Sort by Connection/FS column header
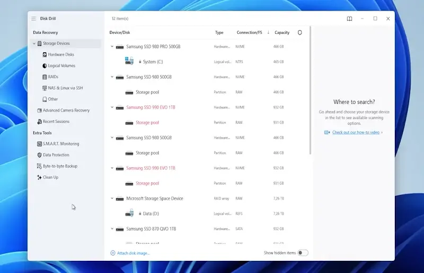 pos(249,32)
